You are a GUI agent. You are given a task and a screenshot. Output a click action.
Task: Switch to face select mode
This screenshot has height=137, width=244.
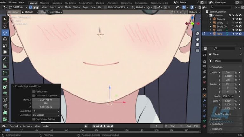37,7
